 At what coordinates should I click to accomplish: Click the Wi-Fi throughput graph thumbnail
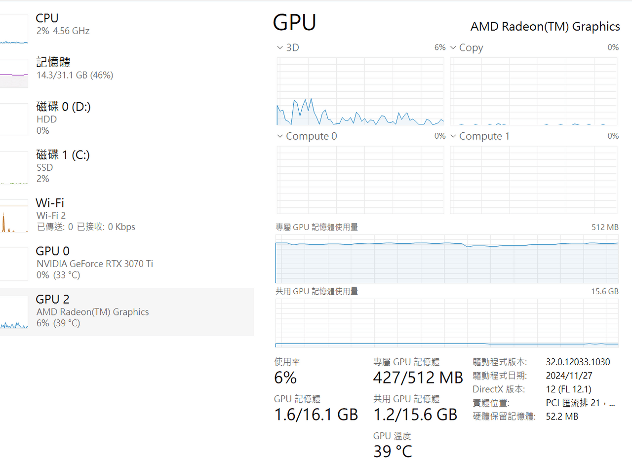(x=13, y=216)
